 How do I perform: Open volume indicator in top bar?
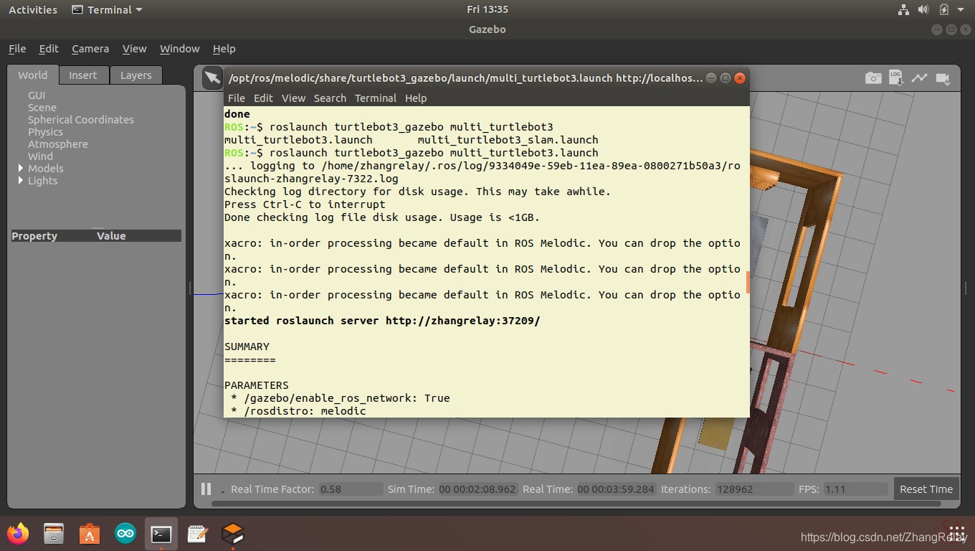coord(923,10)
